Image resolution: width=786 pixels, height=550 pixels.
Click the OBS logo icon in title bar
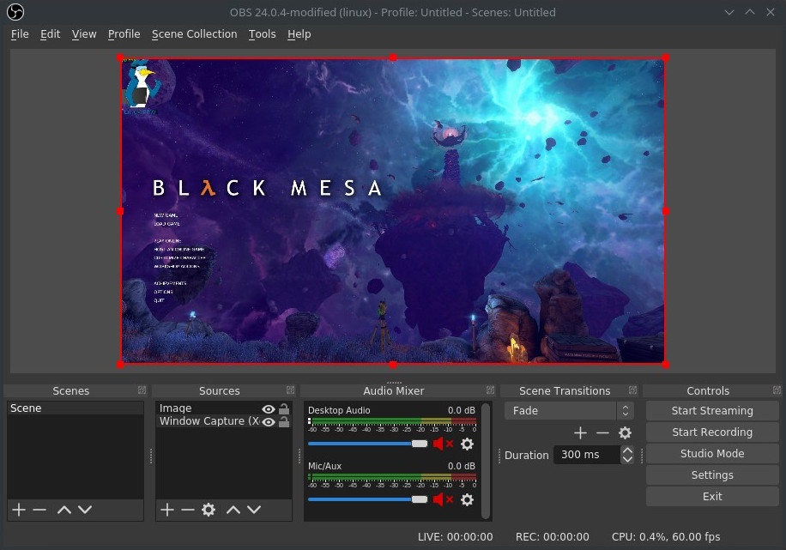[x=15, y=12]
